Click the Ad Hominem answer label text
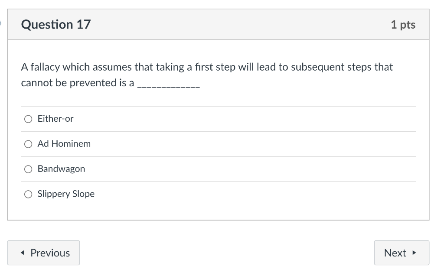Screen dimensions: 444x279 pos(64,144)
